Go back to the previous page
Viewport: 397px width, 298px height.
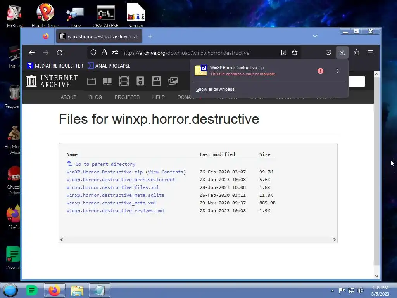pos(32,53)
